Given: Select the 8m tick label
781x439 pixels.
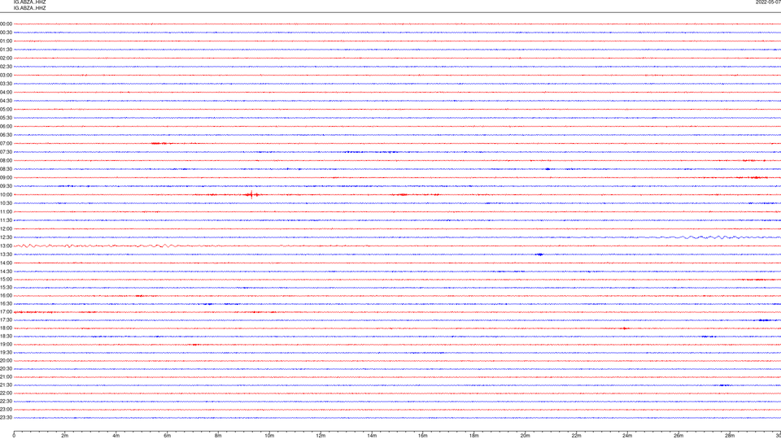Looking at the screenshot, I should pos(218,436).
